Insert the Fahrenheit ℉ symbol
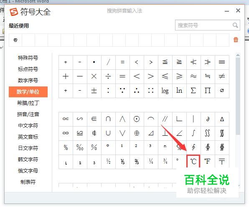 click(x=208, y=162)
